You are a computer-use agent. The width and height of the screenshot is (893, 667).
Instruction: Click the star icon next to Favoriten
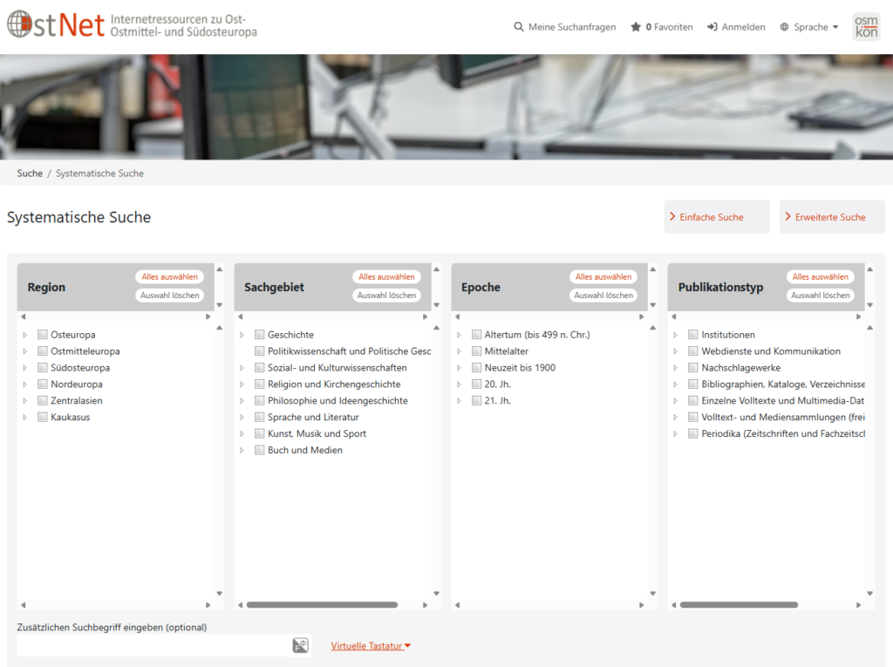[636, 27]
